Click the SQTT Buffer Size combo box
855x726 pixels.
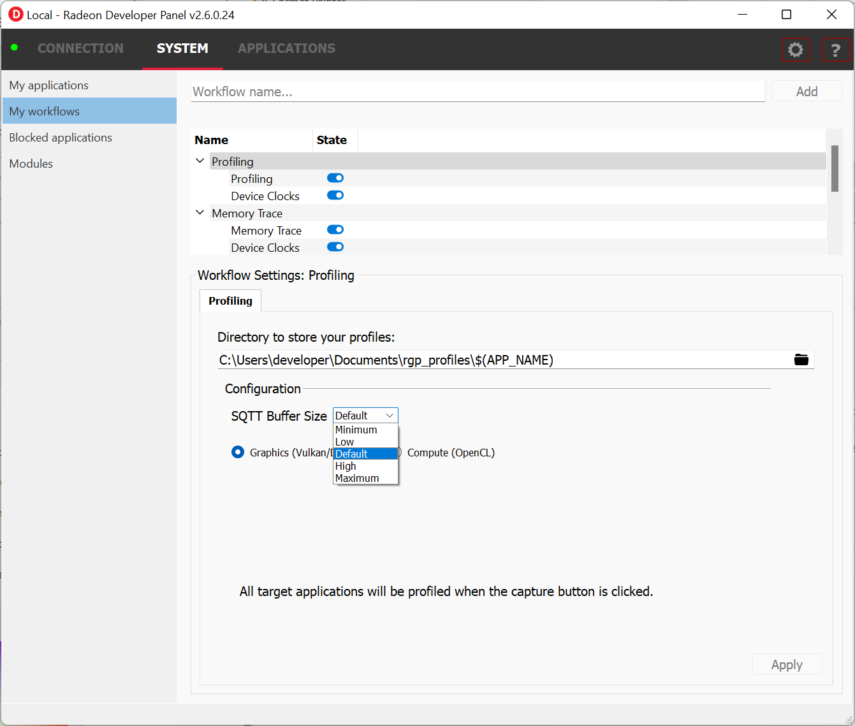365,416
